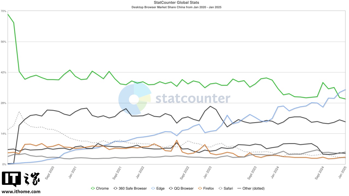The height and width of the screenshot is (196, 349).
Task: Click the QQ Browser legend marker
Action: click(171, 188)
